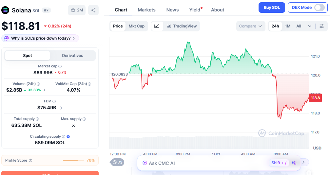Click the 635.38M SOL total supply

coord(27,125)
